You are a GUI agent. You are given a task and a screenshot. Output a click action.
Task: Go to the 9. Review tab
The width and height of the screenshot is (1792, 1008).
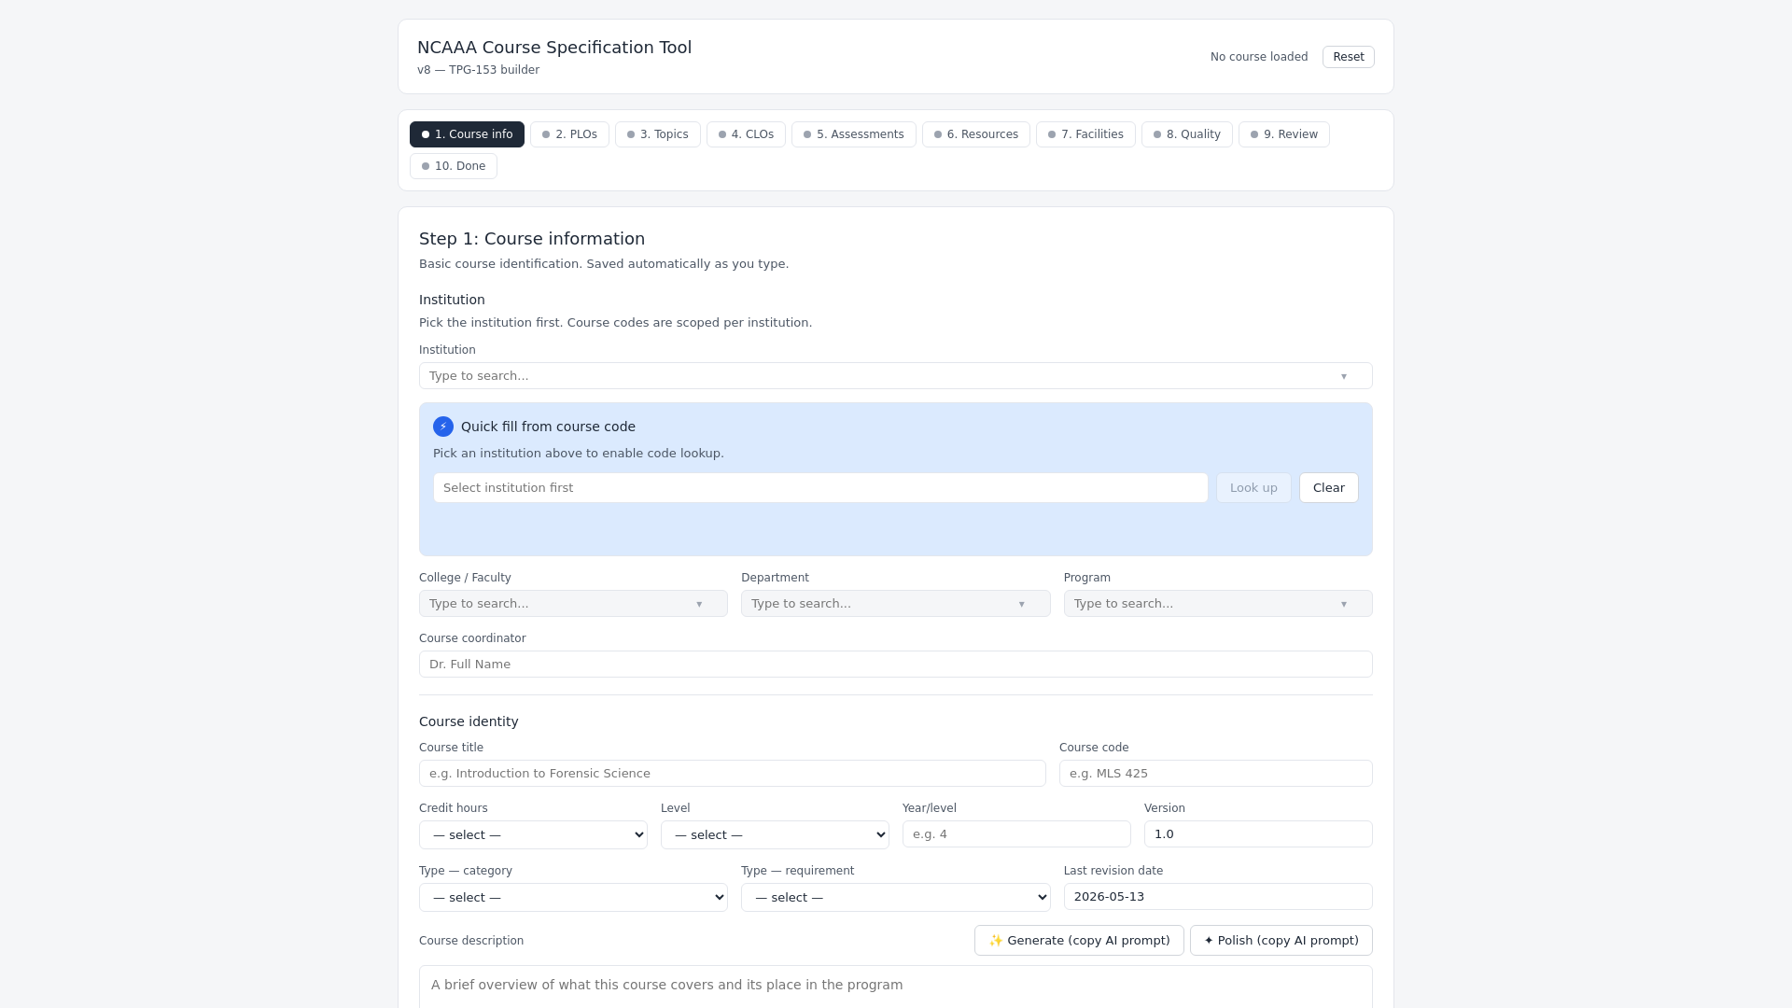[x=1283, y=134]
